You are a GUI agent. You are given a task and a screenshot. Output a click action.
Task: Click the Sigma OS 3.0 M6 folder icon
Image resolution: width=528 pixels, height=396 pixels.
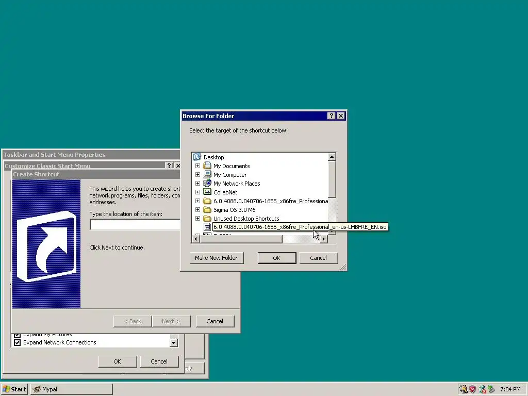click(x=207, y=209)
